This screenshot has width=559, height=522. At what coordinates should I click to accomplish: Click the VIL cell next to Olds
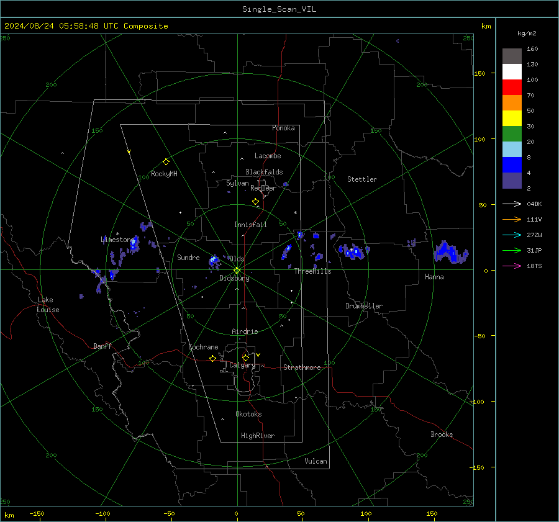pyautogui.click(x=214, y=261)
